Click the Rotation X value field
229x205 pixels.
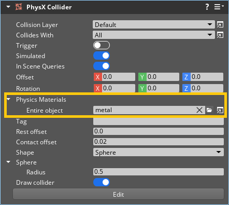[x=119, y=88]
